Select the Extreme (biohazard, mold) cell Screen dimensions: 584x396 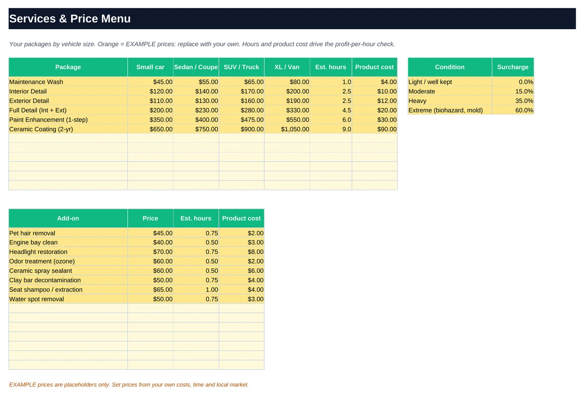[x=450, y=110]
